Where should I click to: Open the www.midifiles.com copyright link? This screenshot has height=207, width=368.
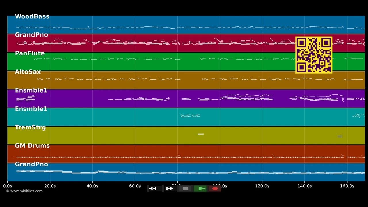point(24,191)
